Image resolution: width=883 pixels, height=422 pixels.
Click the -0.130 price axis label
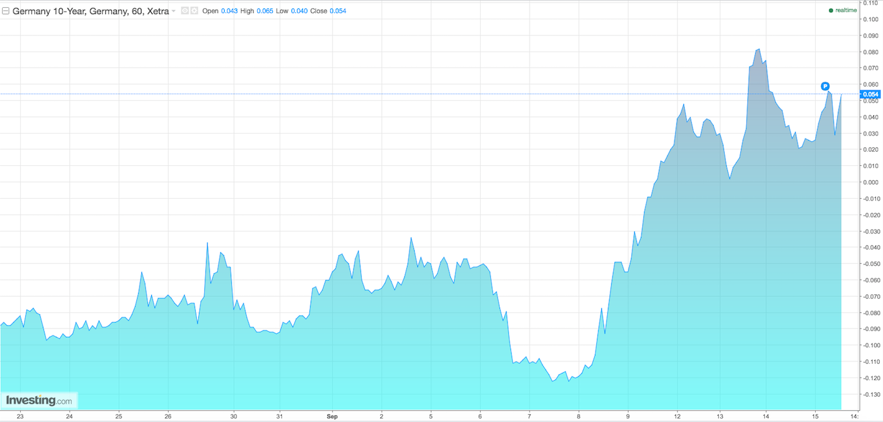(871, 394)
